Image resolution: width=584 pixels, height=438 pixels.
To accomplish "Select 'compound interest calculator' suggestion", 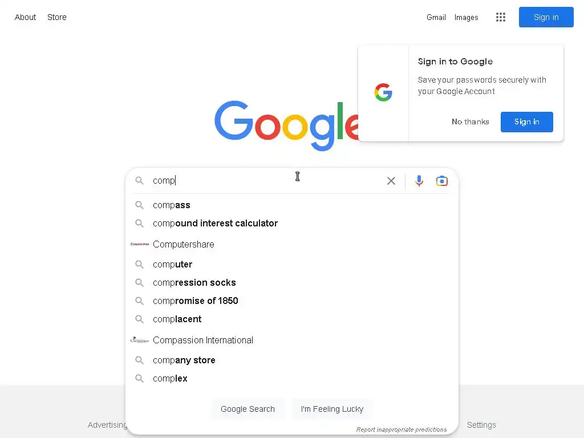I will tap(215, 224).
